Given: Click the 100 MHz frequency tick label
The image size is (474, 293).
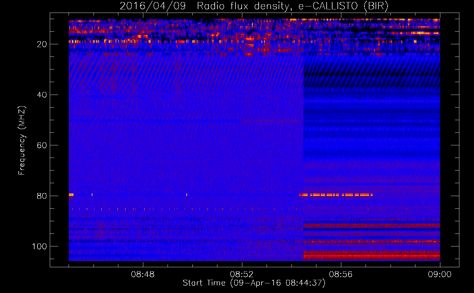Looking at the screenshot, I should (x=40, y=246).
